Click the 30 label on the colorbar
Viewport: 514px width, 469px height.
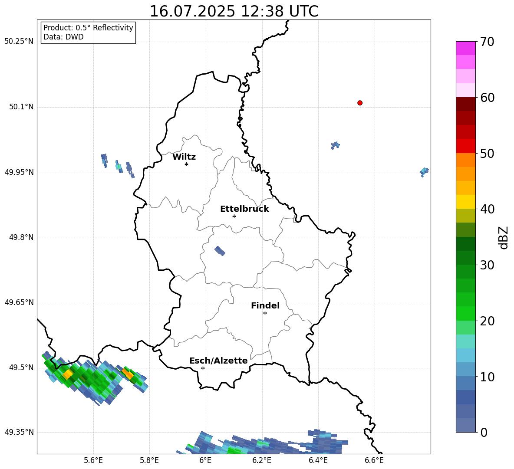click(487, 265)
